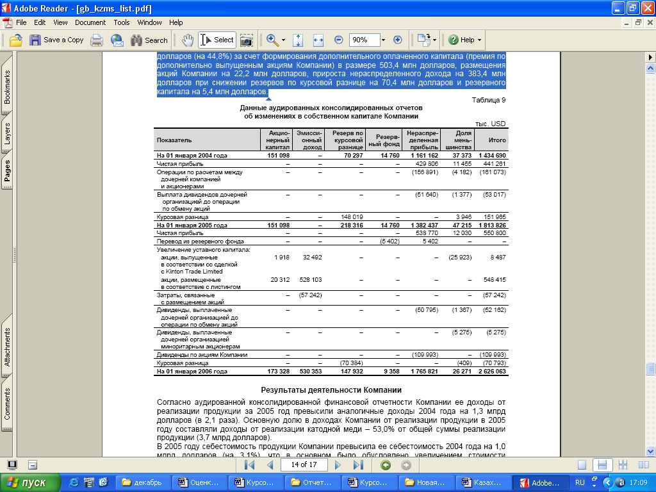Go to the last page
656x492 pixels.
358,465
